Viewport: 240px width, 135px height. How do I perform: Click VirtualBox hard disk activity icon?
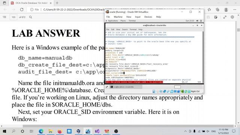point(154,91)
